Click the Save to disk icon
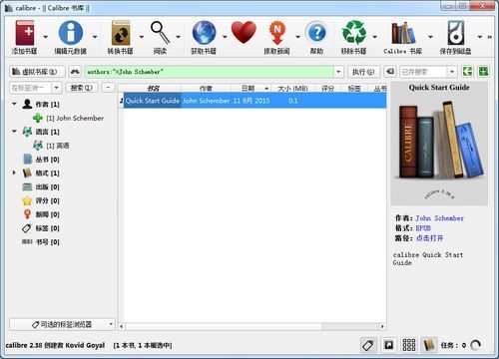This screenshot has height=359, width=499. click(455, 33)
